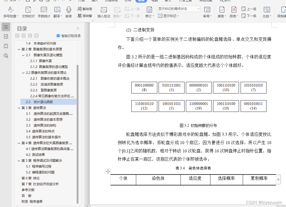Image resolution: width=286 pixels, height=207 pixels.
Task: Toggle track changes (修订)
Action: pos(149,12)
